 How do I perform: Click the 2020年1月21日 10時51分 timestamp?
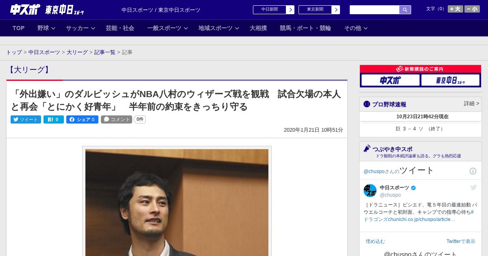coord(313,130)
